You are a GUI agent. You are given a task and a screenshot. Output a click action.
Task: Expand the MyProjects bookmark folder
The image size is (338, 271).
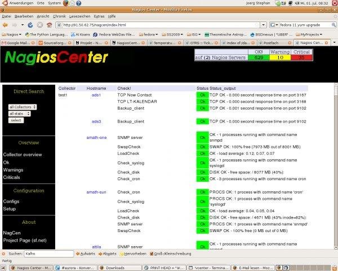(x=309, y=34)
